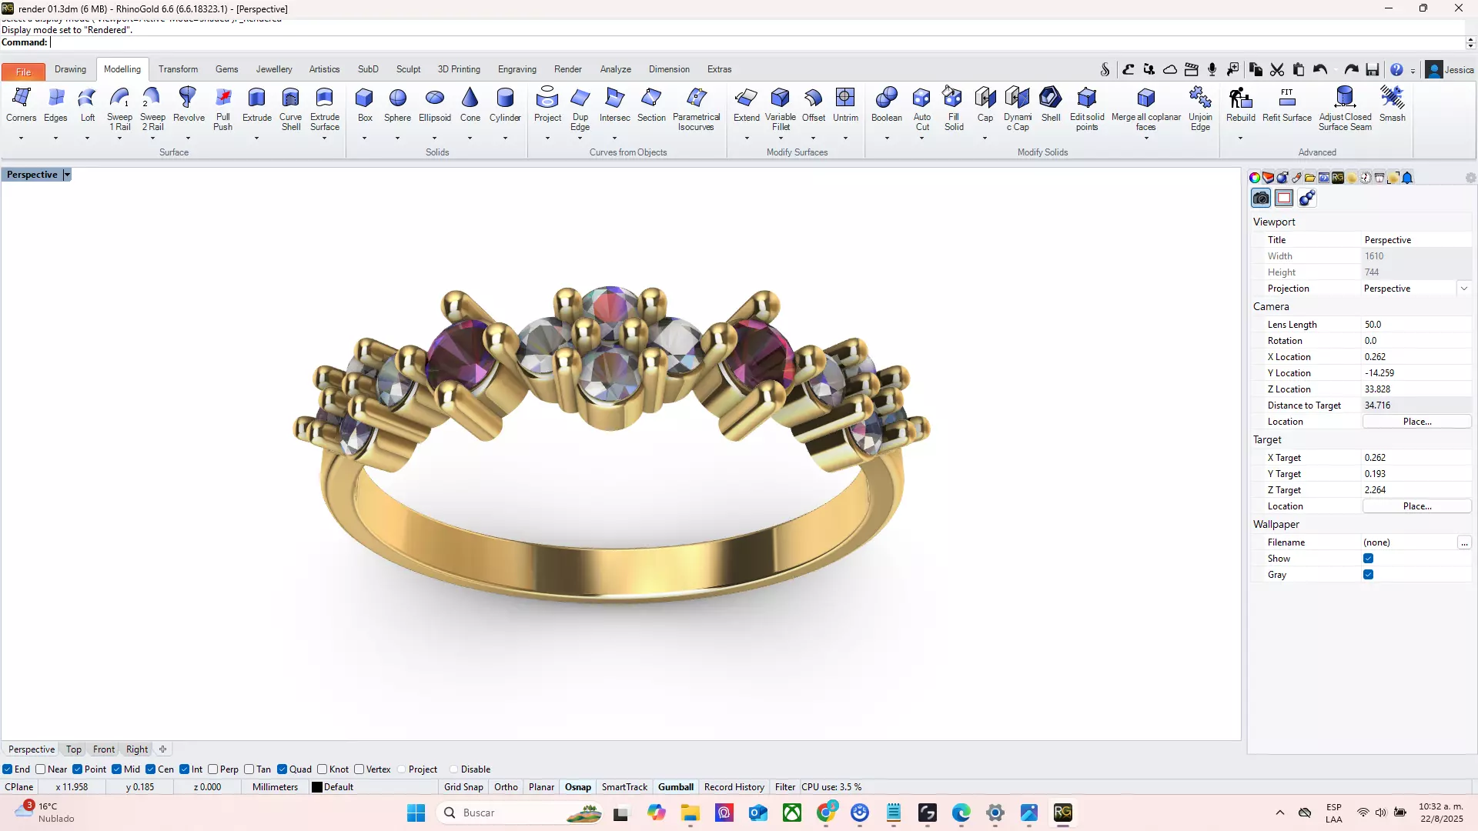The image size is (1478, 831).
Task: Choose the Curve Shell tool
Action: 290,108
